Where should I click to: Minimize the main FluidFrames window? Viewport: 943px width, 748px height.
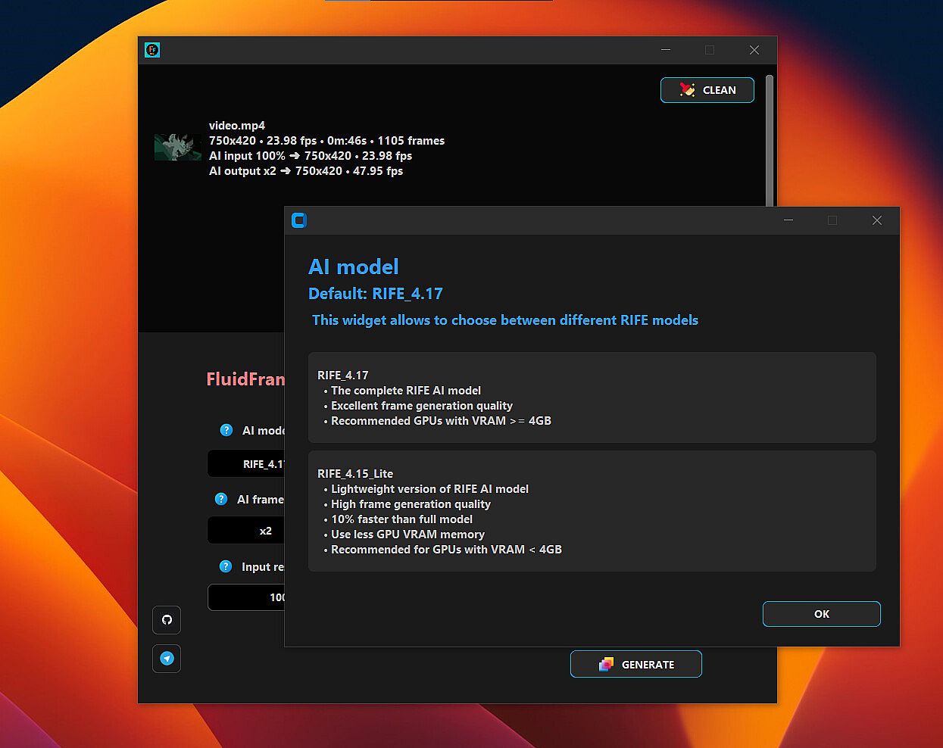(666, 50)
